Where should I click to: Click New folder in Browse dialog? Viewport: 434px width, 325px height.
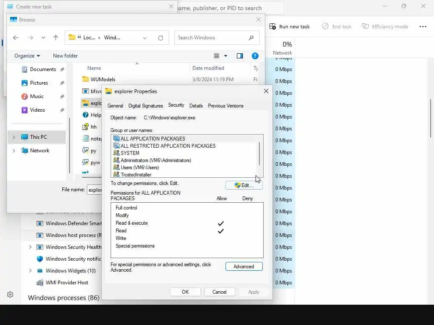pos(65,56)
